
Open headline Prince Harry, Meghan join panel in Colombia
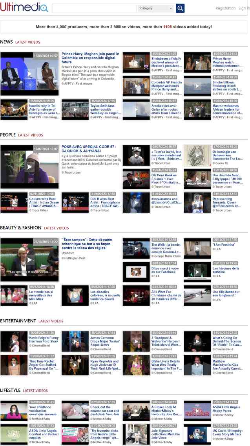tap(90, 58)
